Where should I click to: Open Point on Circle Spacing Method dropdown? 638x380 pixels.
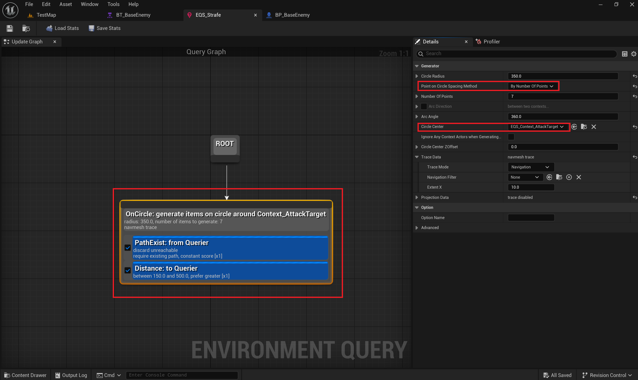[531, 86]
